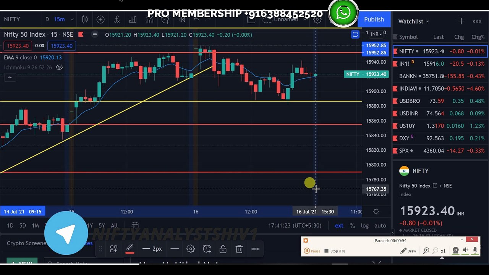
Task: Open the candlestick chart style selector
Action: pyautogui.click(x=85, y=19)
